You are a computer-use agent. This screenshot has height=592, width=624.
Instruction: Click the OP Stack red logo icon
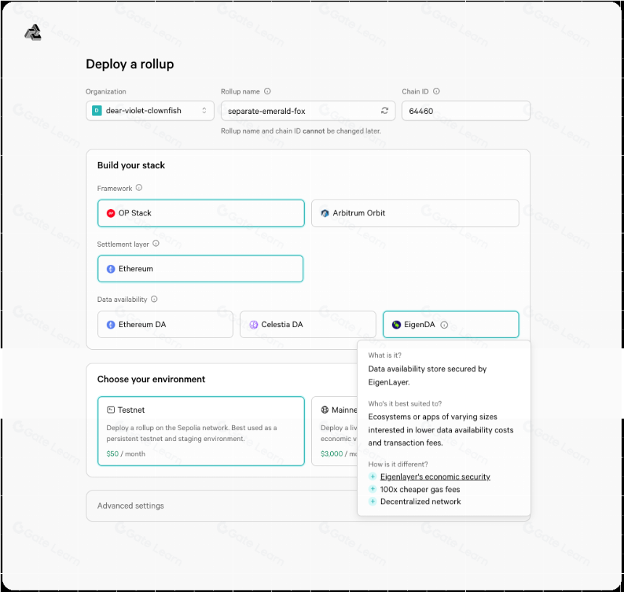coord(110,213)
